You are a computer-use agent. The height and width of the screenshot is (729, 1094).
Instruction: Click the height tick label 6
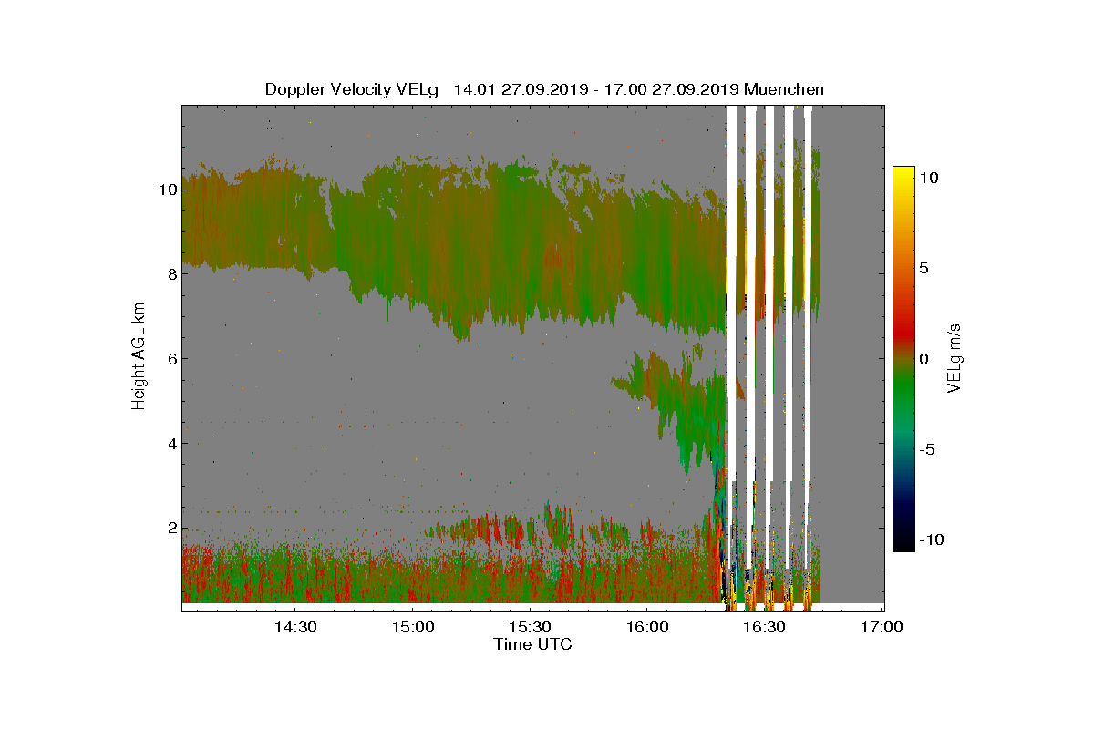point(170,358)
